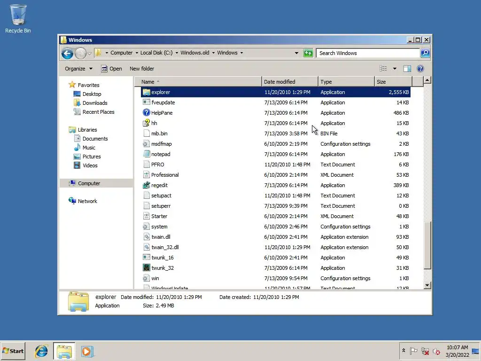Select the regedit application icon
Screen dimensions: 481x361
click(147, 185)
